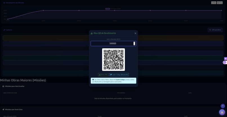Image resolution: width=227 pixels, height=117 pixels.
Task: Switch chart to Barras view
Action: 220,3
